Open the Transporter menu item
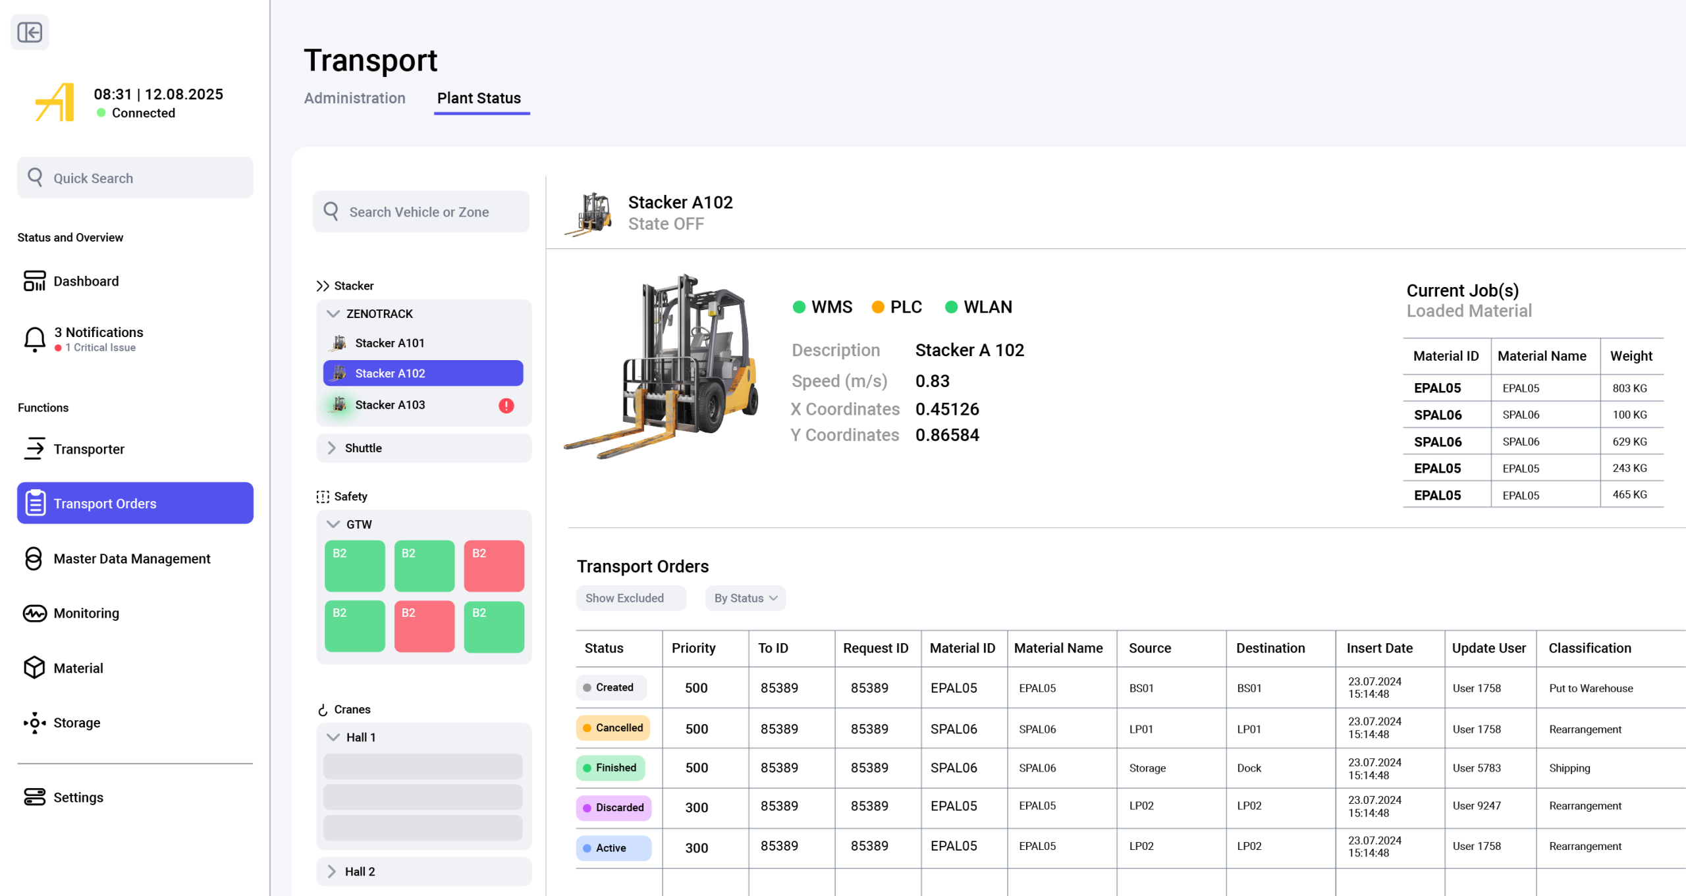 (x=89, y=449)
